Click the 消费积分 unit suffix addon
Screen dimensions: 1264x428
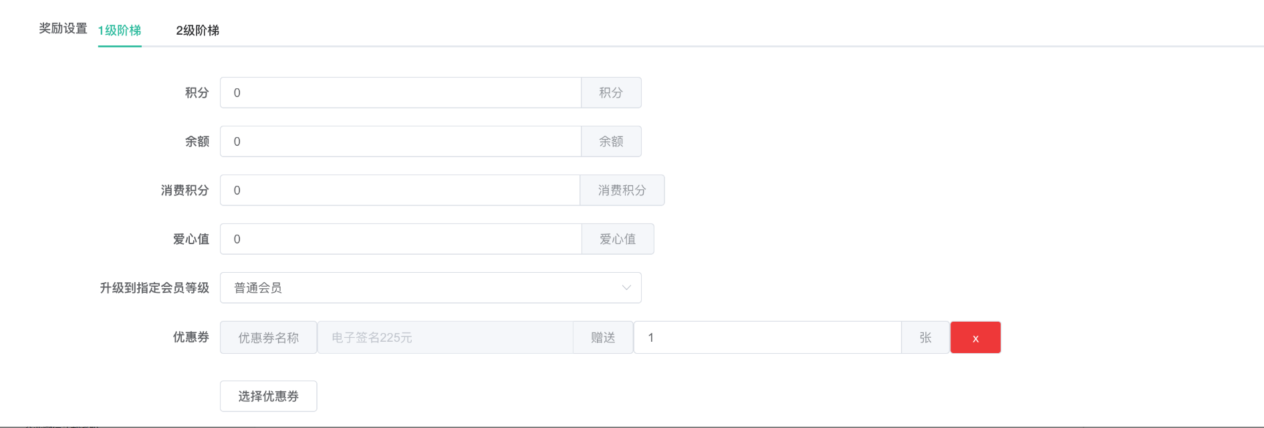[x=622, y=191]
